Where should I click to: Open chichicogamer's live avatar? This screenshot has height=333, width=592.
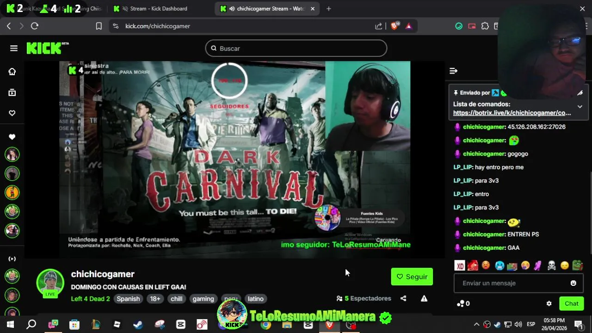pos(50,283)
